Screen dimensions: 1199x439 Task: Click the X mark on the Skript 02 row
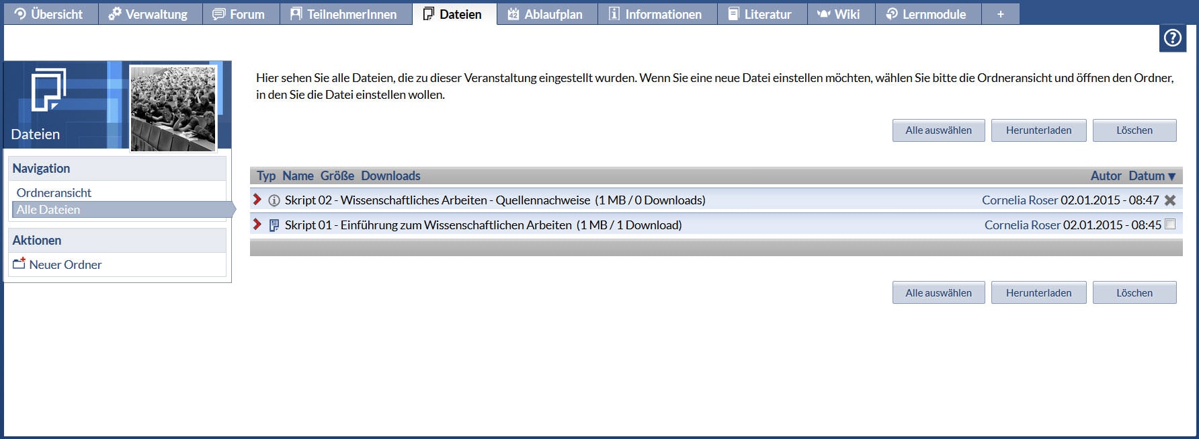pos(1170,200)
